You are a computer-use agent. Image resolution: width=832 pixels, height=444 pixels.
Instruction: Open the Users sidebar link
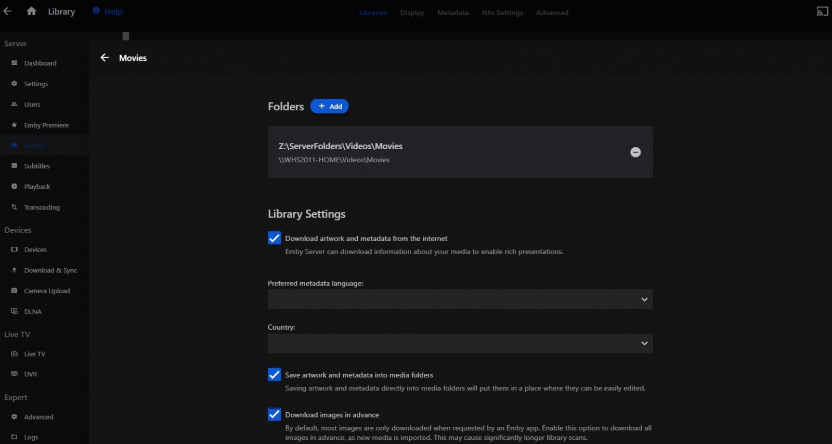coord(32,105)
